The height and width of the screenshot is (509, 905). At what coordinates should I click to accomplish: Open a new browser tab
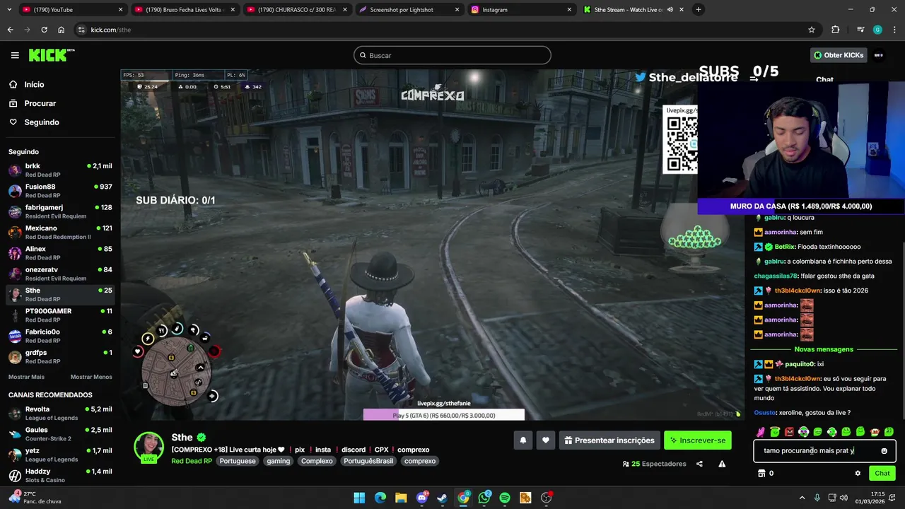pos(698,9)
